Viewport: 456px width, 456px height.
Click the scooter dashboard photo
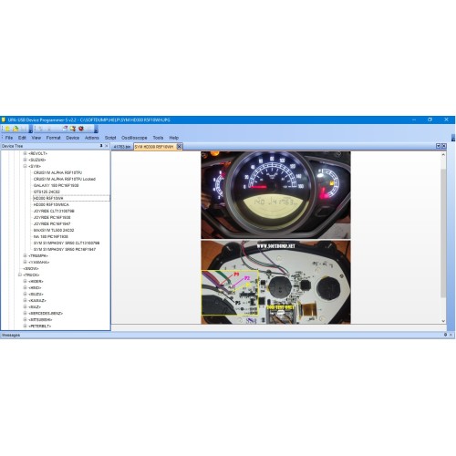click(275, 195)
